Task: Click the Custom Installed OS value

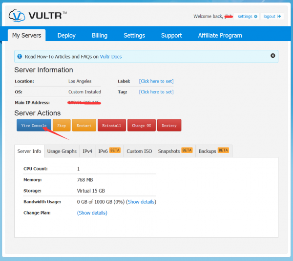Action: coord(84,92)
